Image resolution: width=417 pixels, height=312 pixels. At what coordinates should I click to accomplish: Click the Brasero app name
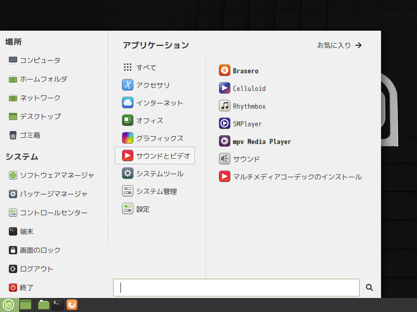click(246, 71)
